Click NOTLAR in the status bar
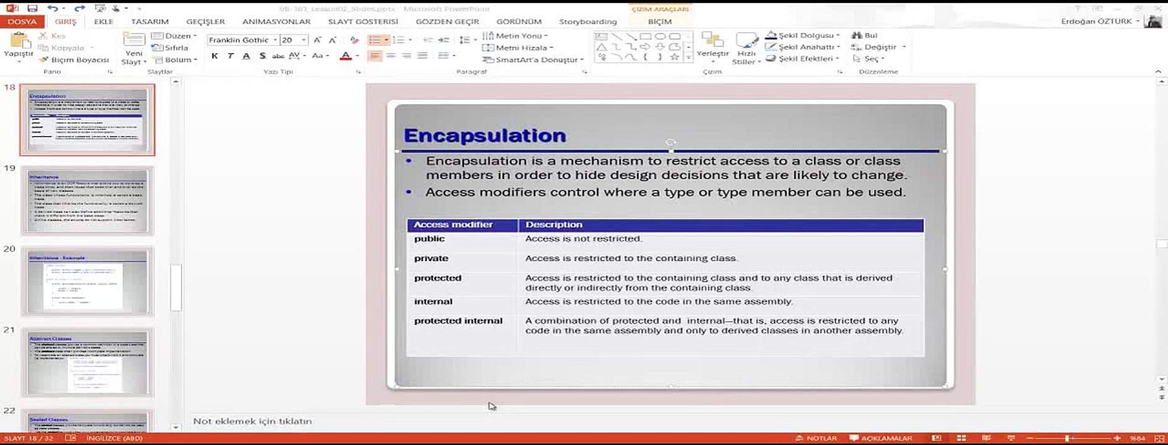Viewport: 1168px width, 445px height. coord(816,438)
